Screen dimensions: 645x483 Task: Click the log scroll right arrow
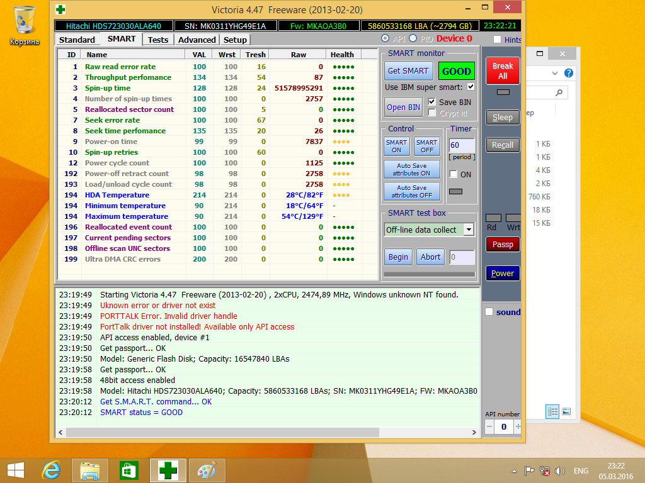point(474,432)
